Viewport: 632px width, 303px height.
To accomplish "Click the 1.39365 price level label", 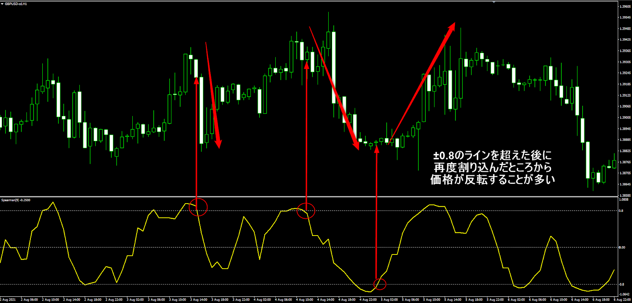I will (625, 51).
